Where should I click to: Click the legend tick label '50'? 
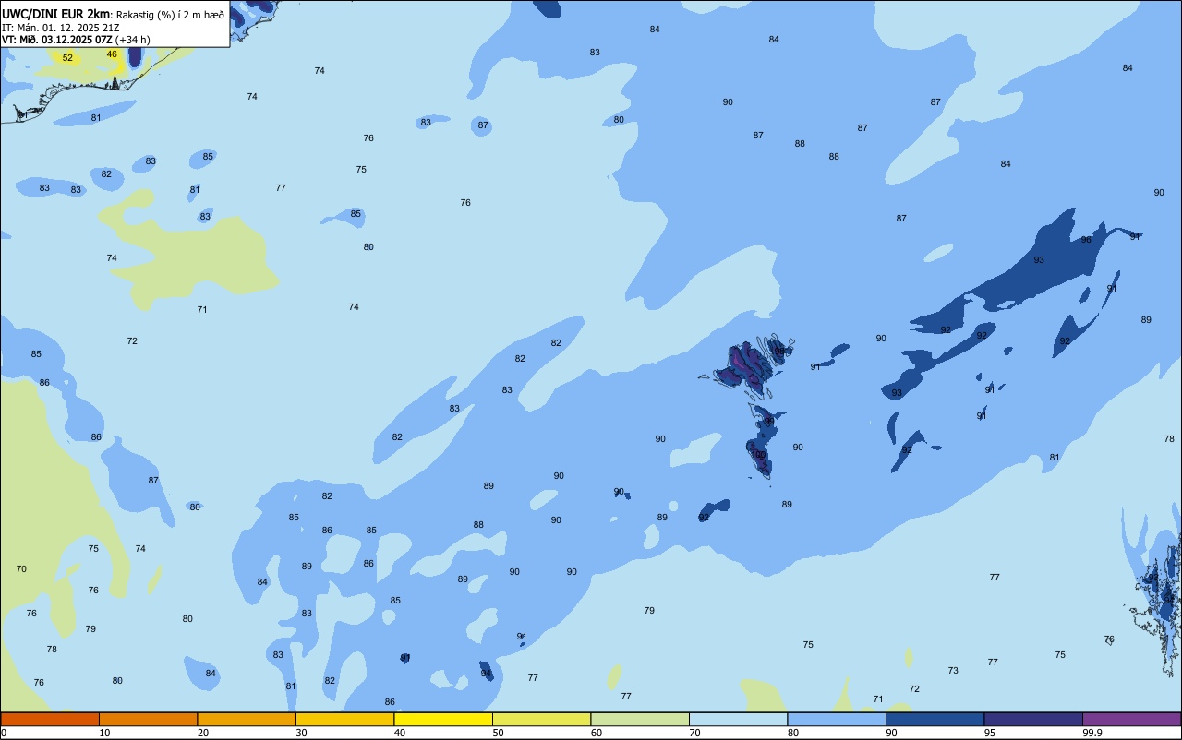[498, 733]
